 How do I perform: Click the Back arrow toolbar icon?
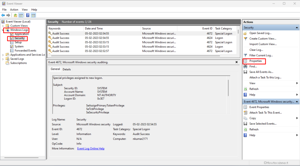point(3,15)
